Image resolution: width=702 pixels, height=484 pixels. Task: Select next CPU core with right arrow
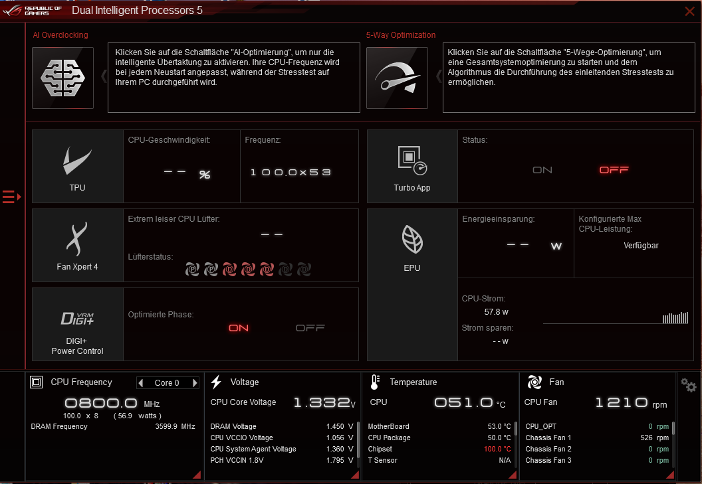195,383
